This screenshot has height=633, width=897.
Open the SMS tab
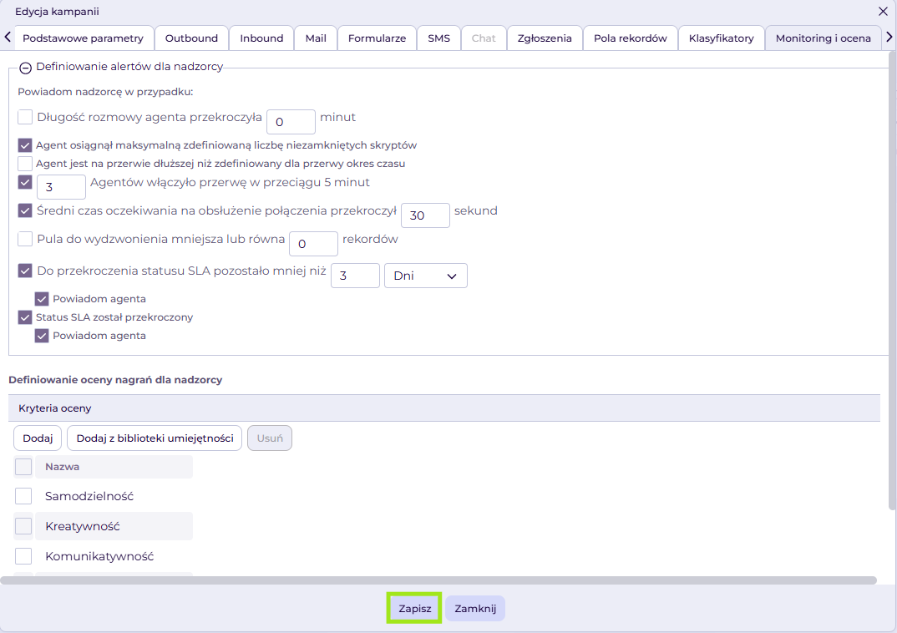tap(438, 38)
